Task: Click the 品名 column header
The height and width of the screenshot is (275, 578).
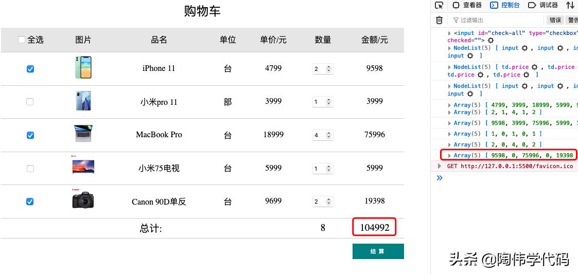Action: tap(159, 40)
